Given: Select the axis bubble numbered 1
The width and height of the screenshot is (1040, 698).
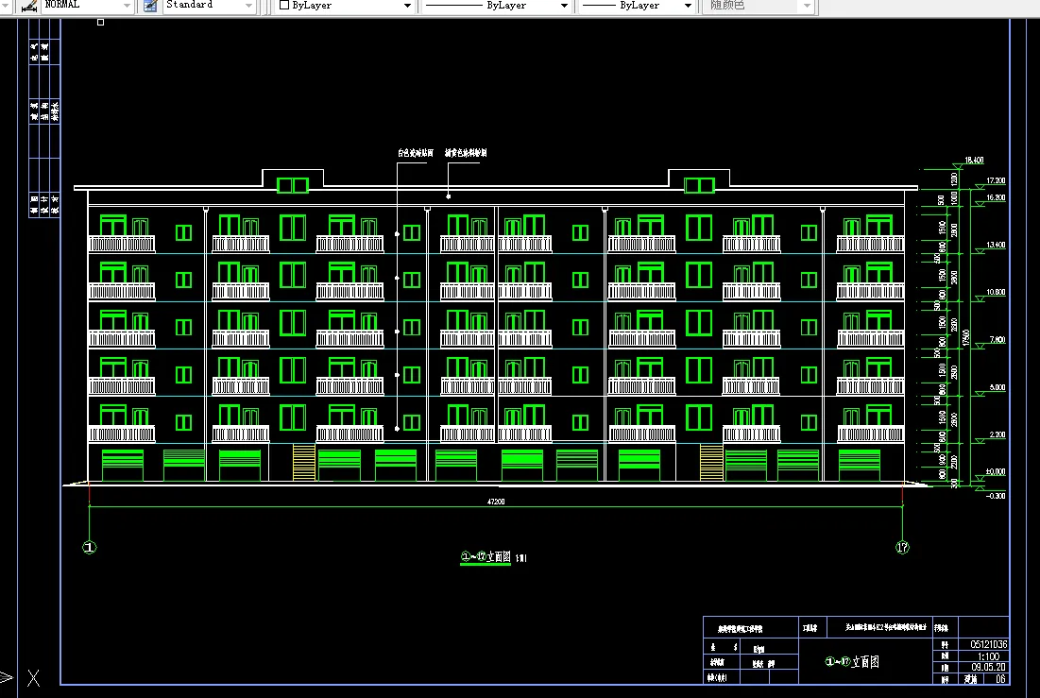Looking at the screenshot, I should point(90,548).
